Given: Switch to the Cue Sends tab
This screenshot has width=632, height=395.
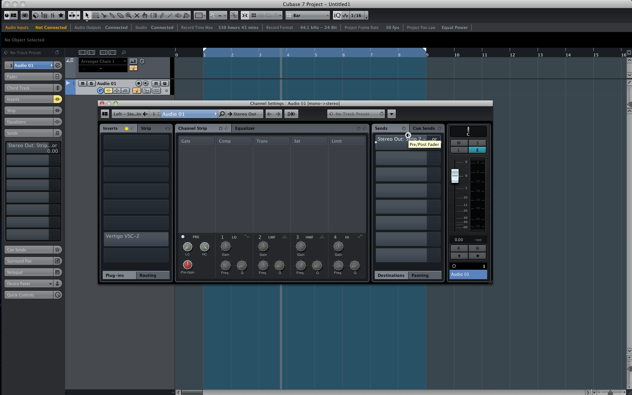Looking at the screenshot, I should tap(424, 128).
